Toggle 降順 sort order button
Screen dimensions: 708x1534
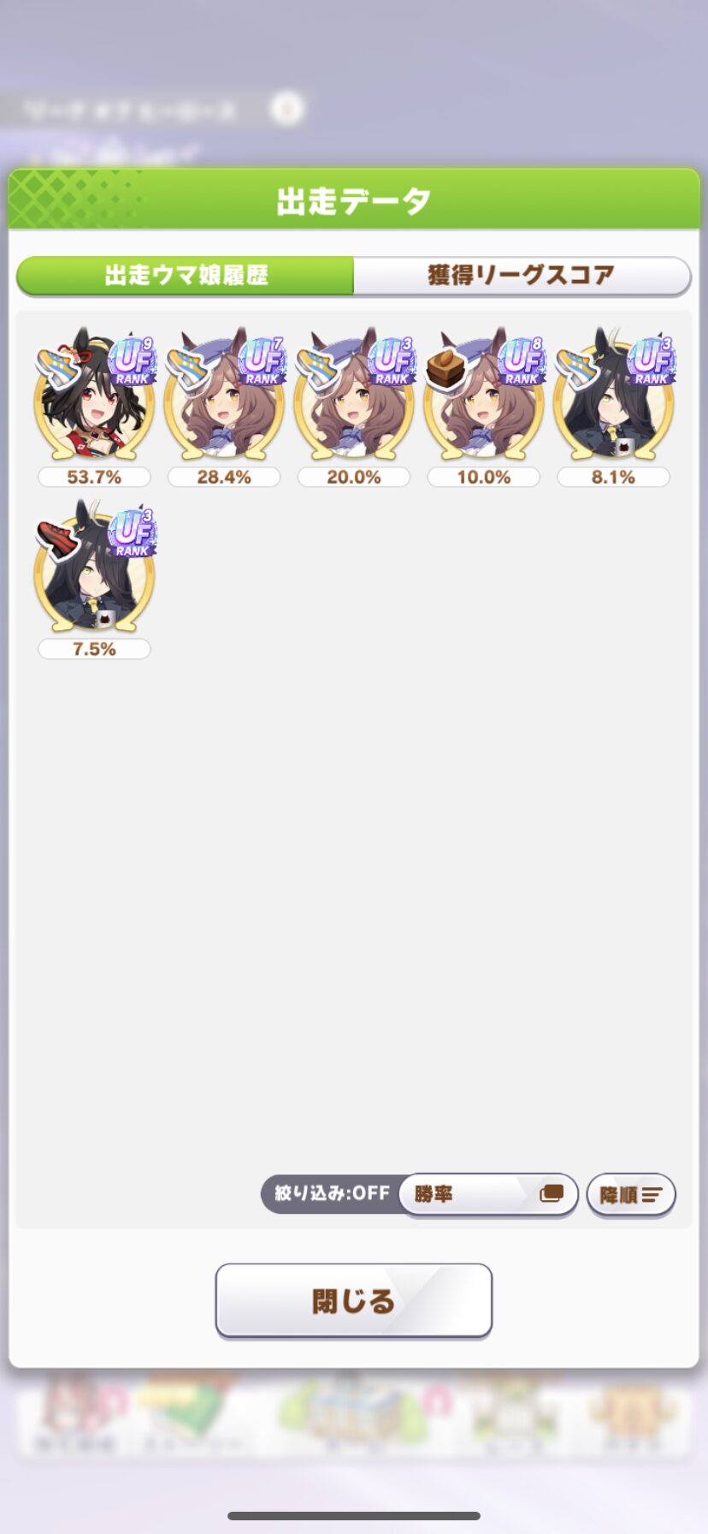tap(631, 1194)
